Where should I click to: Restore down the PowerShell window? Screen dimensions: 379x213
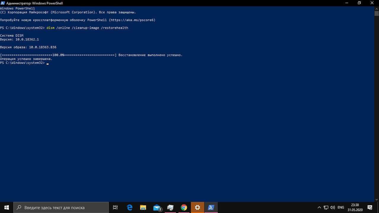pyautogui.click(x=359, y=3)
